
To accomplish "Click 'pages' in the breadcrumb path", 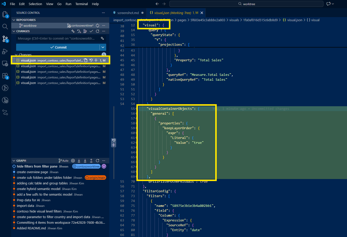I will pos(182,20).
